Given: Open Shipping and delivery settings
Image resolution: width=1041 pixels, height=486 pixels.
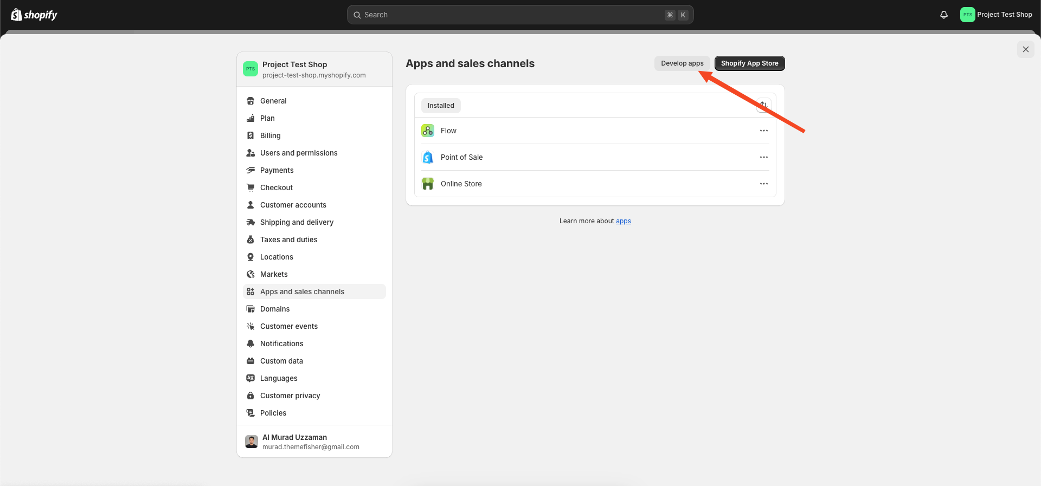Looking at the screenshot, I should point(314,222).
